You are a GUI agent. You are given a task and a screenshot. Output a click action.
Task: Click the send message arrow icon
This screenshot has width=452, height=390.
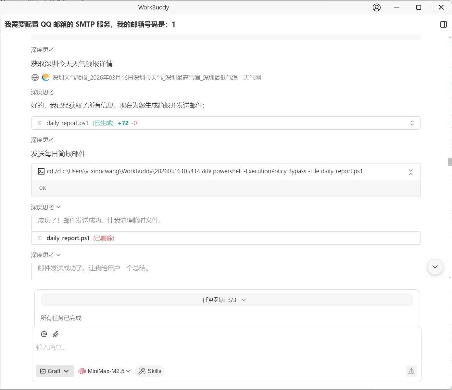coord(411,371)
